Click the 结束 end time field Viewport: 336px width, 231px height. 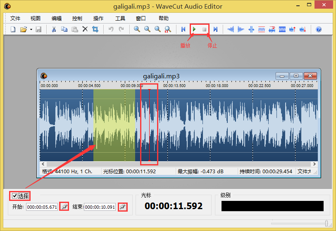pos(100,207)
